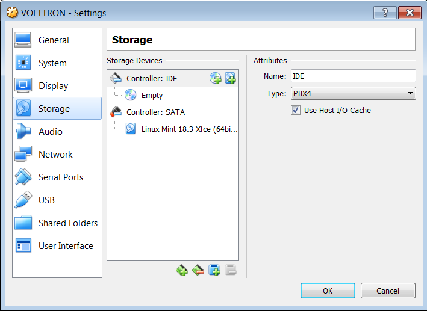This screenshot has height=311, width=427.
Task: Click the Serial Ports connector icon
Action: pos(23,177)
